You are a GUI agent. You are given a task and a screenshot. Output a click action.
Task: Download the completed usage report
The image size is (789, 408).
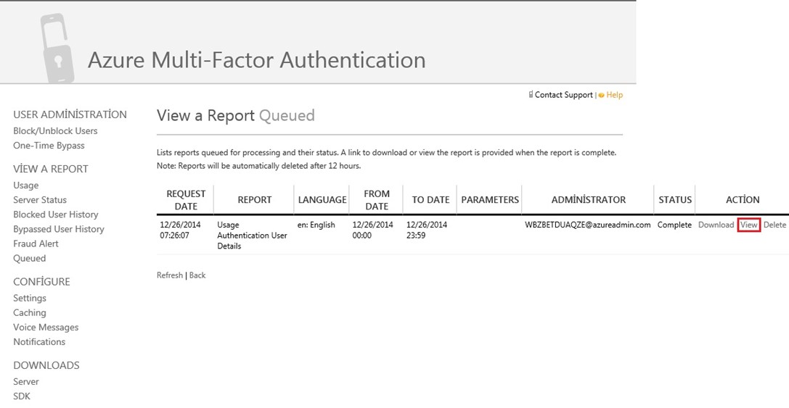pyautogui.click(x=716, y=225)
